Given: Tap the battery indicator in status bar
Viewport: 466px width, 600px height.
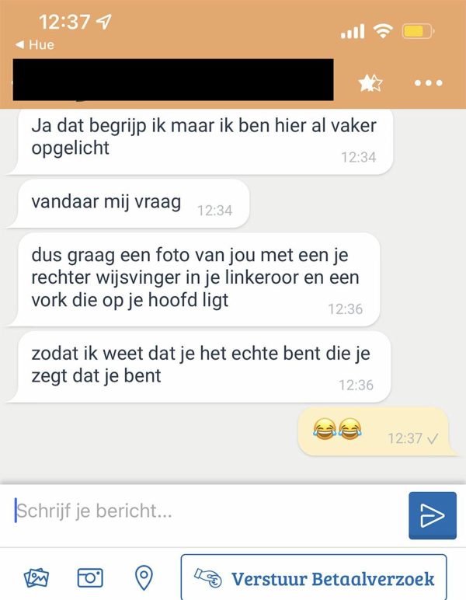Looking at the screenshot, I should click(x=418, y=31).
